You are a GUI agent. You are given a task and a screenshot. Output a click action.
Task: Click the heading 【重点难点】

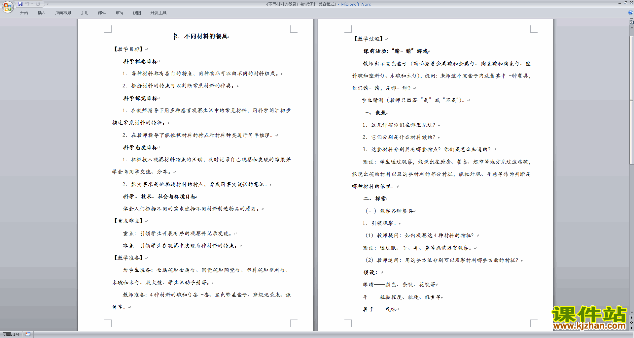[x=129, y=221]
